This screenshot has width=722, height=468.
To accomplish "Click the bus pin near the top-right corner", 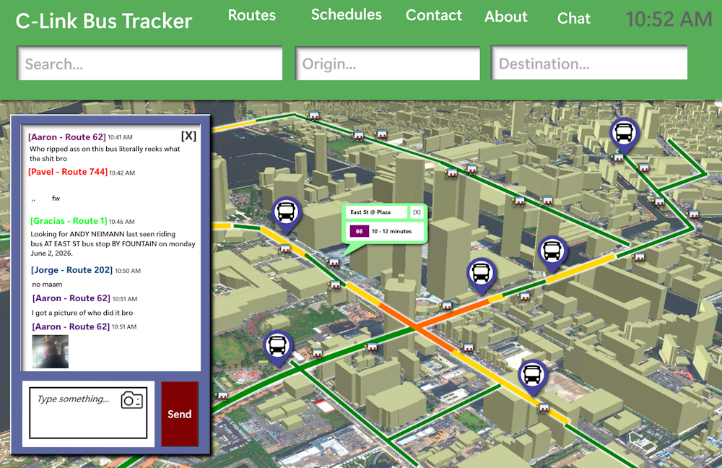I will click(x=622, y=133).
